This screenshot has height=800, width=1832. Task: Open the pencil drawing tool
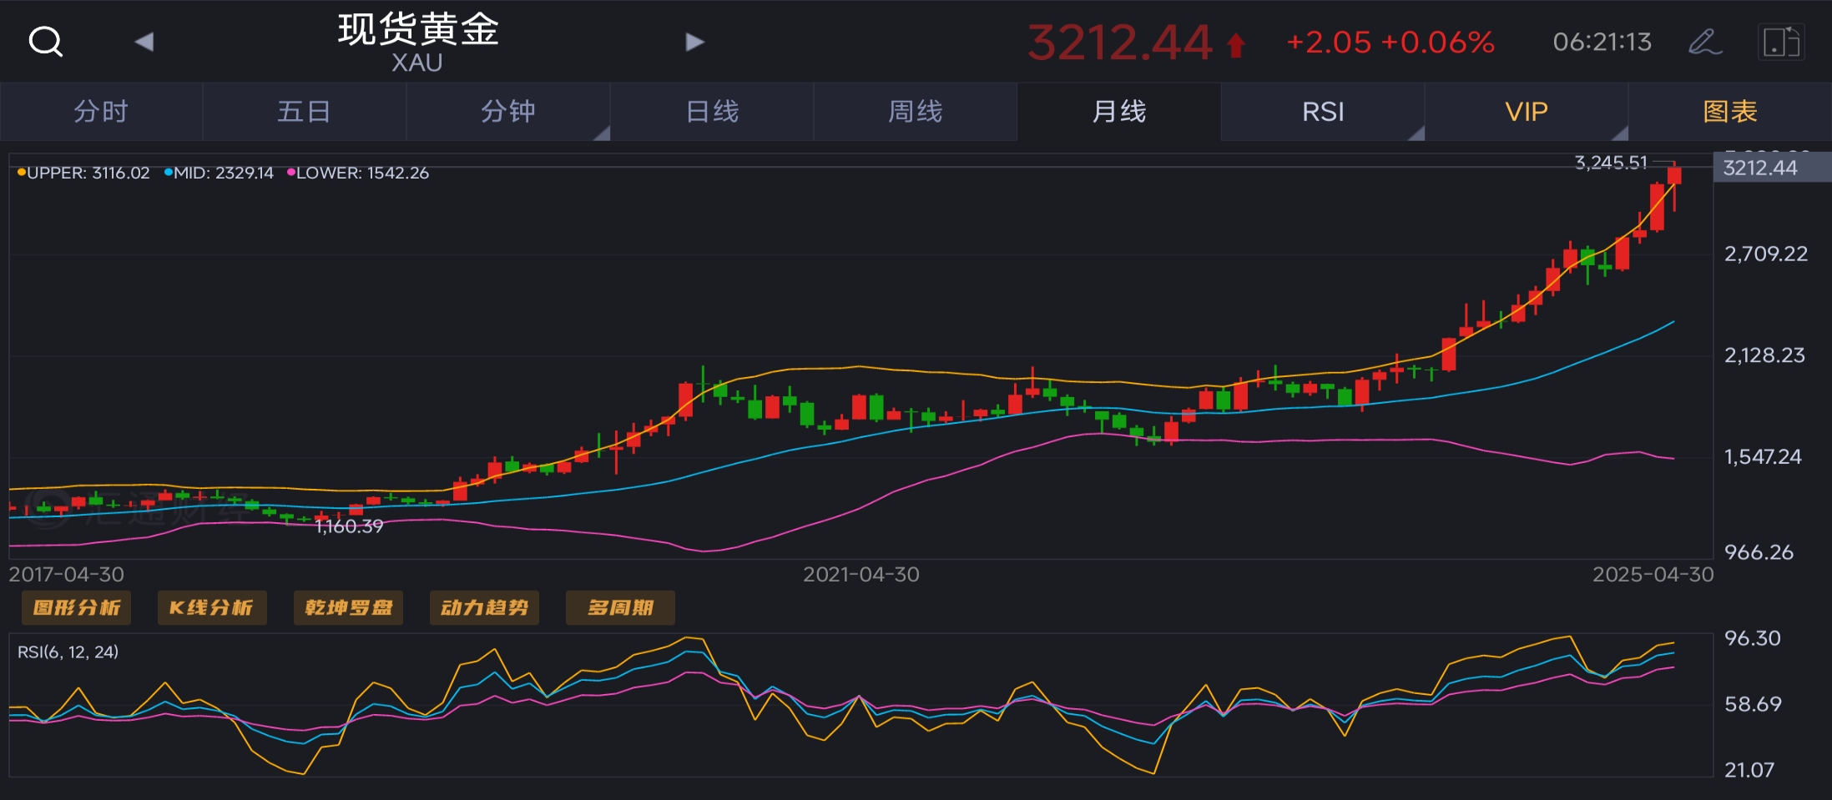[x=1704, y=42]
